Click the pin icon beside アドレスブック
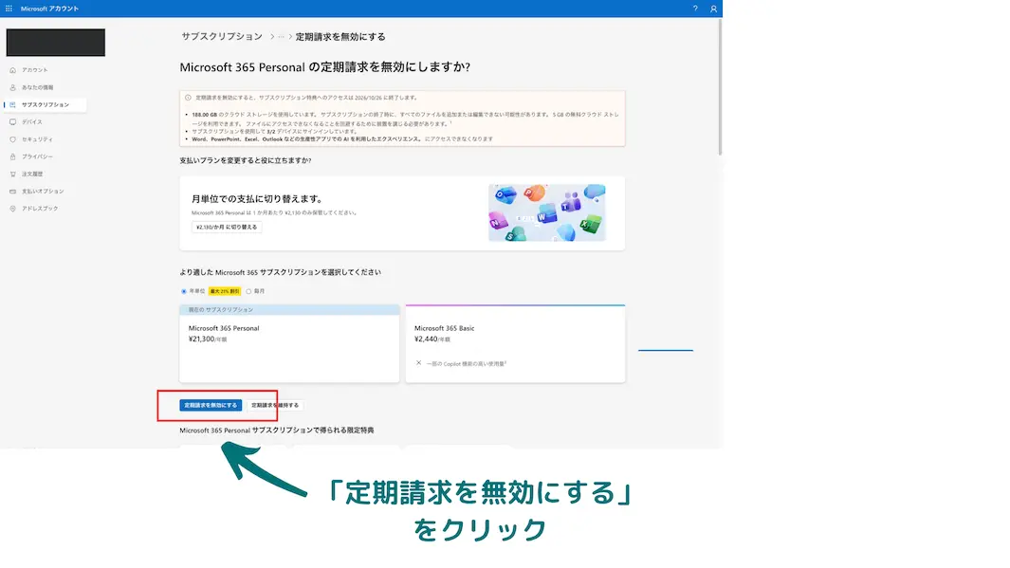1010x568 pixels. 12,209
